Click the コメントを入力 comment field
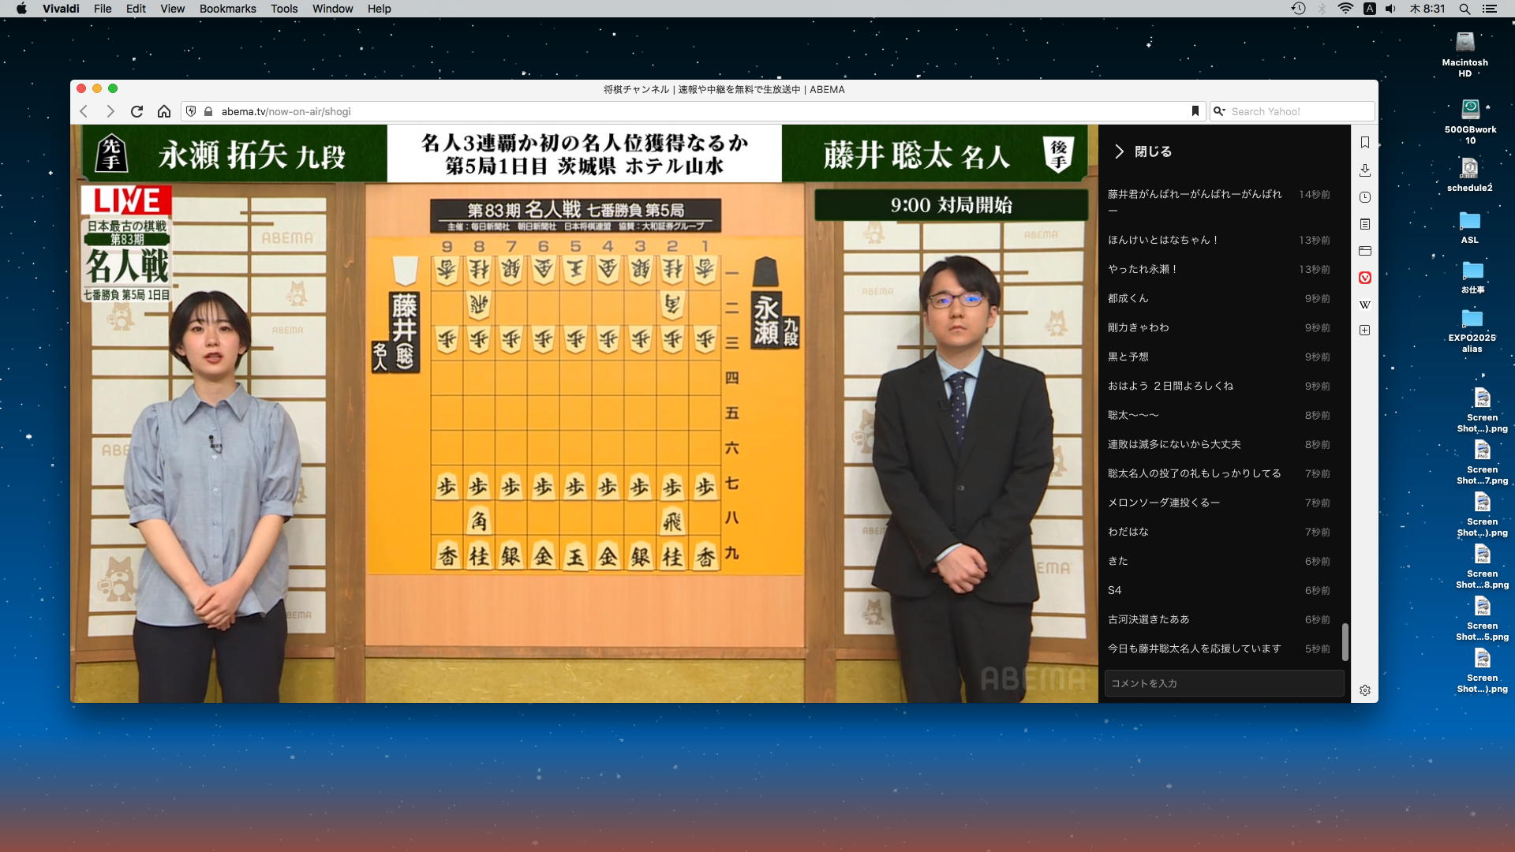The height and width of the screenshot is (852, 1515). click(x=1223, y=683)
